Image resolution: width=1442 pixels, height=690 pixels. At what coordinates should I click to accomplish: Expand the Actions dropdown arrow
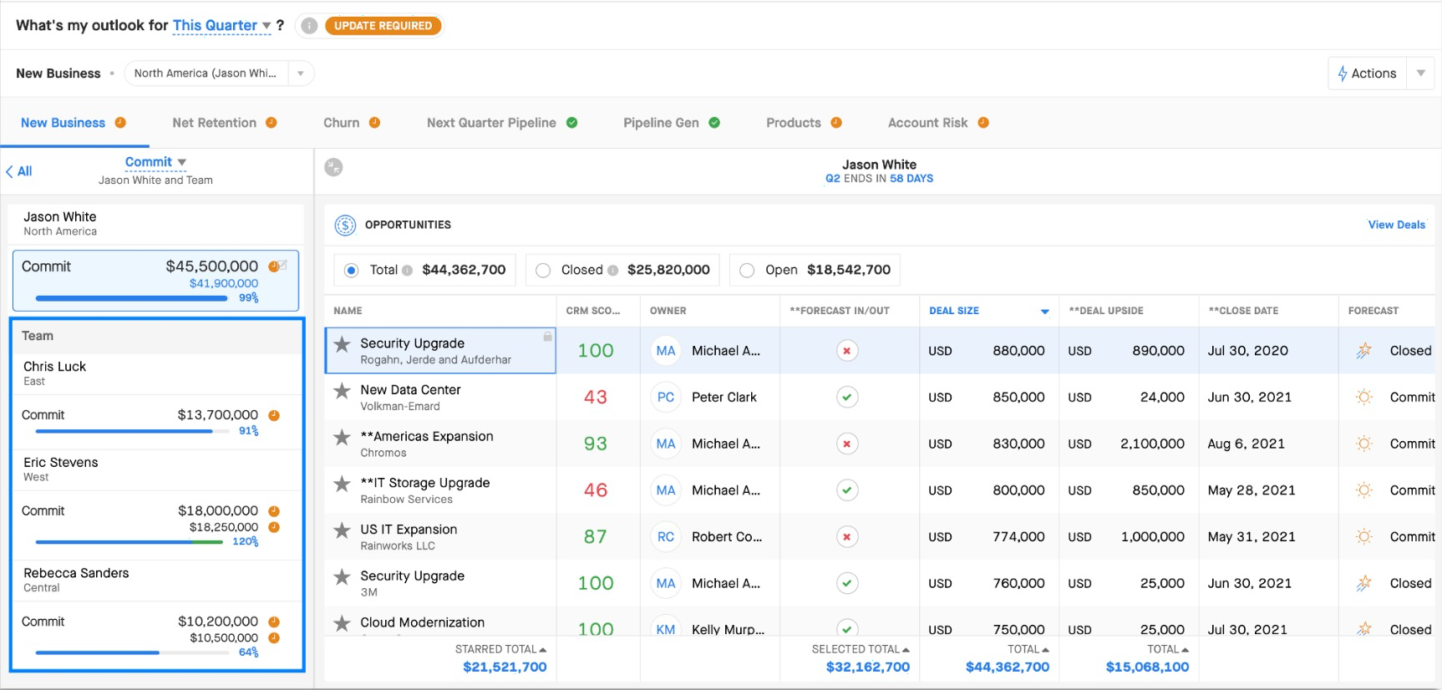(1420, 74)
